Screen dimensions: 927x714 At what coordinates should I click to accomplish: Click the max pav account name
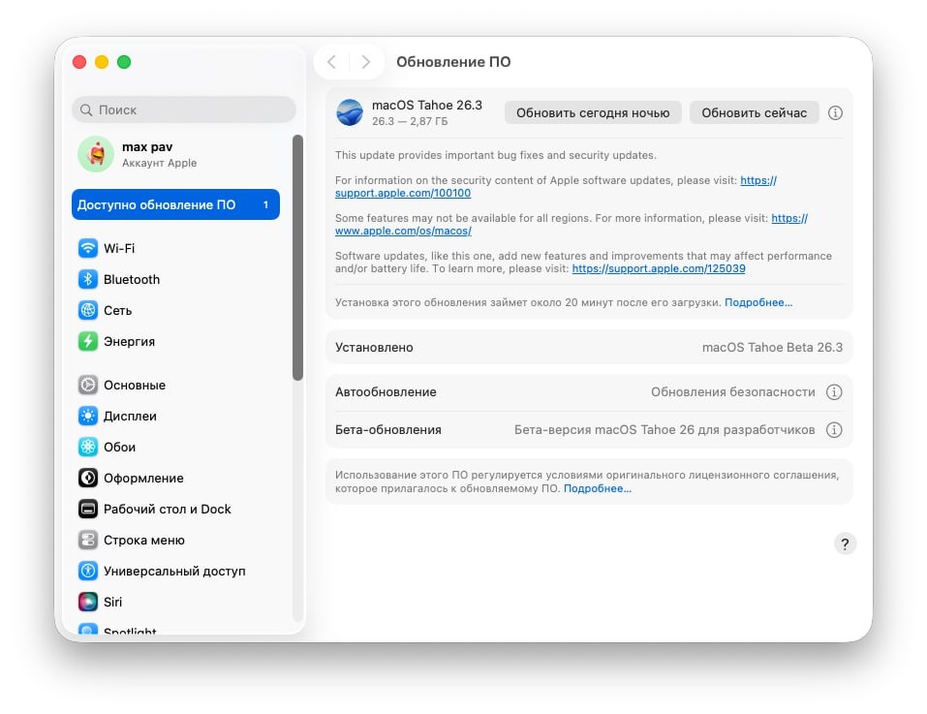(147, 146)
